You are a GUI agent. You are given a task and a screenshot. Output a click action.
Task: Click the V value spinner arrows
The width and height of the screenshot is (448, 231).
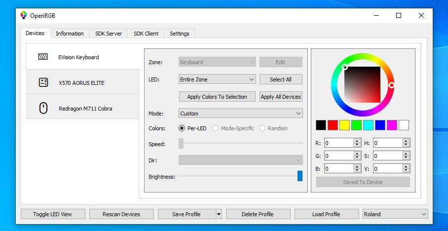coord(406,169)
